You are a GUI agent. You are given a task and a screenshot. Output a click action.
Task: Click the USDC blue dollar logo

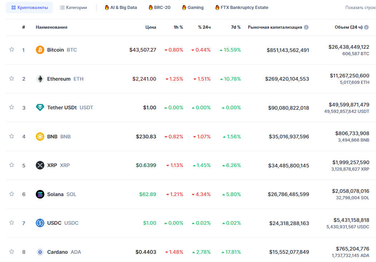(40, 223)
